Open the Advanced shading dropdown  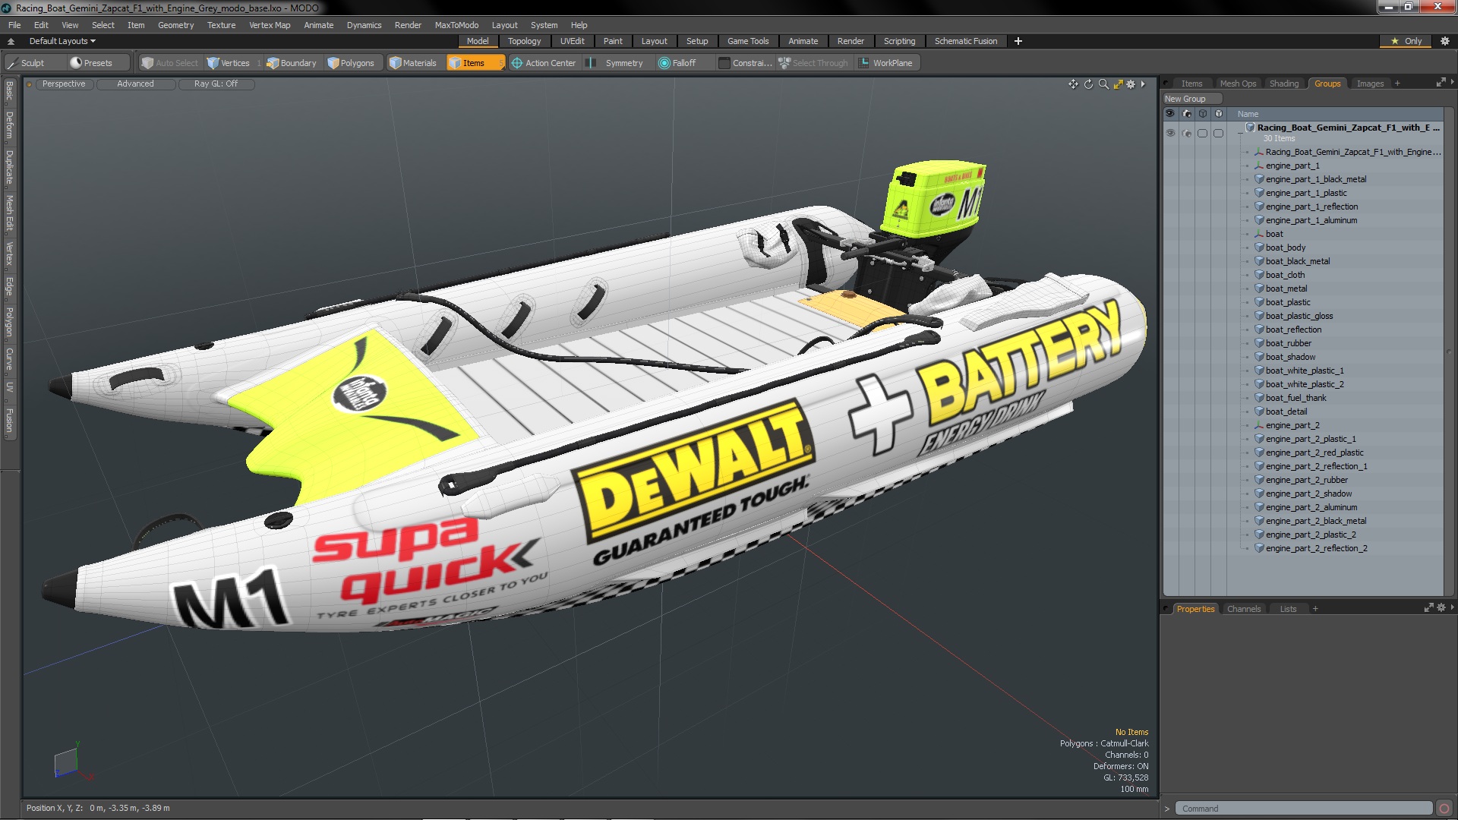(135, 84)
